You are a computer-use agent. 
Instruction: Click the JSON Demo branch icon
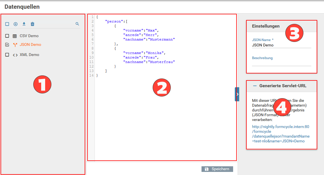15,45
